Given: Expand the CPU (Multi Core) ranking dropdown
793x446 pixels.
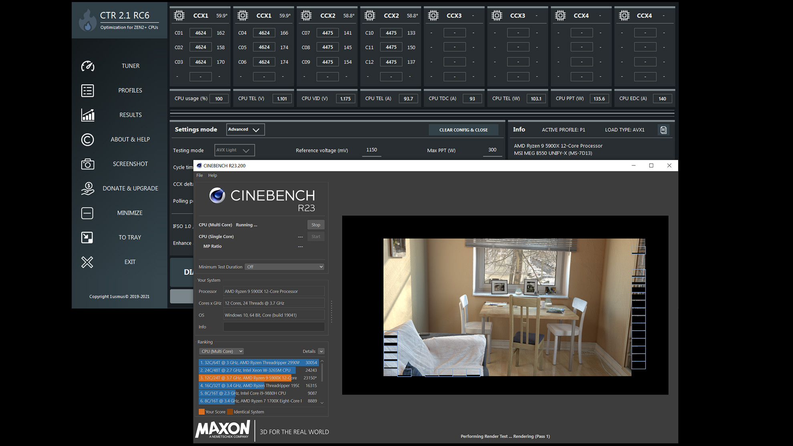Looking at the screenshot, I should [x=221, y=351].
